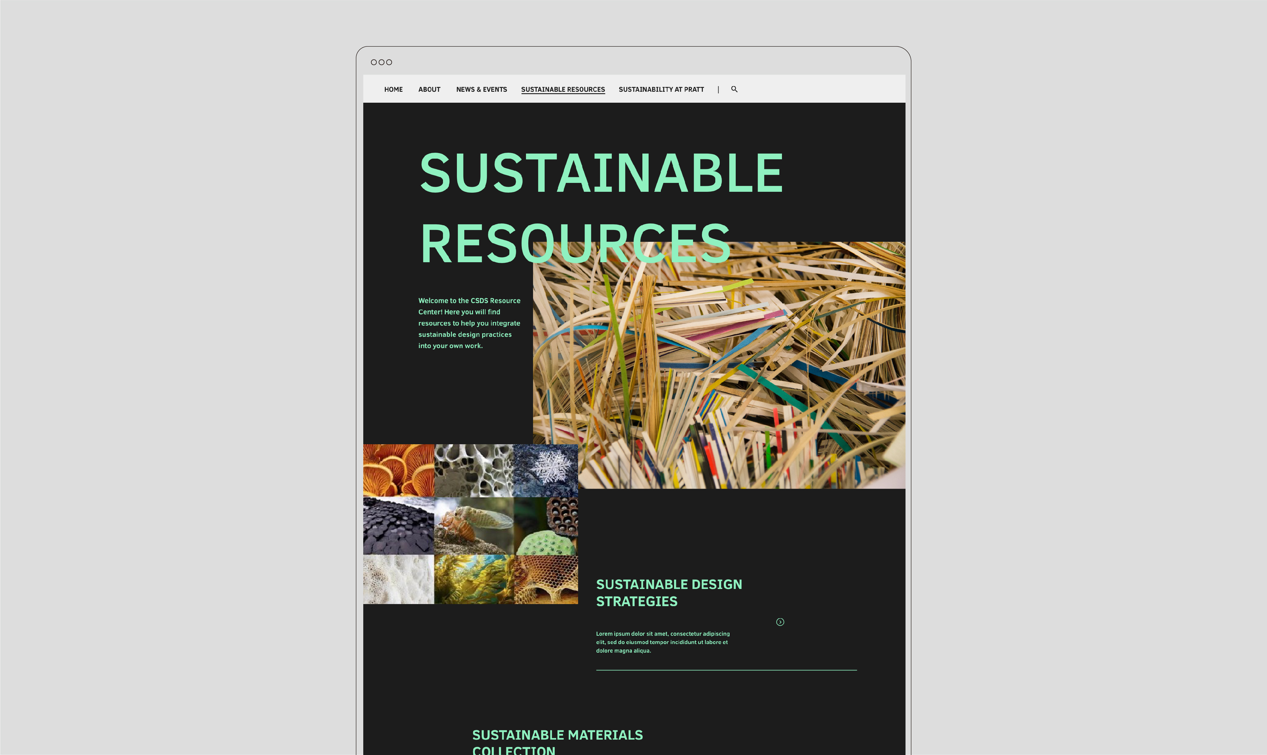The image size is (1267, 755).
Task: Click the orange mushroom gills thumbnail
Action: (x=398, y=470)
